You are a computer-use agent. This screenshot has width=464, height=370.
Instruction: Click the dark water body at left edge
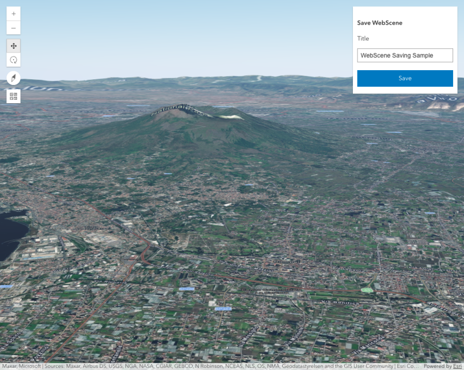10,234
